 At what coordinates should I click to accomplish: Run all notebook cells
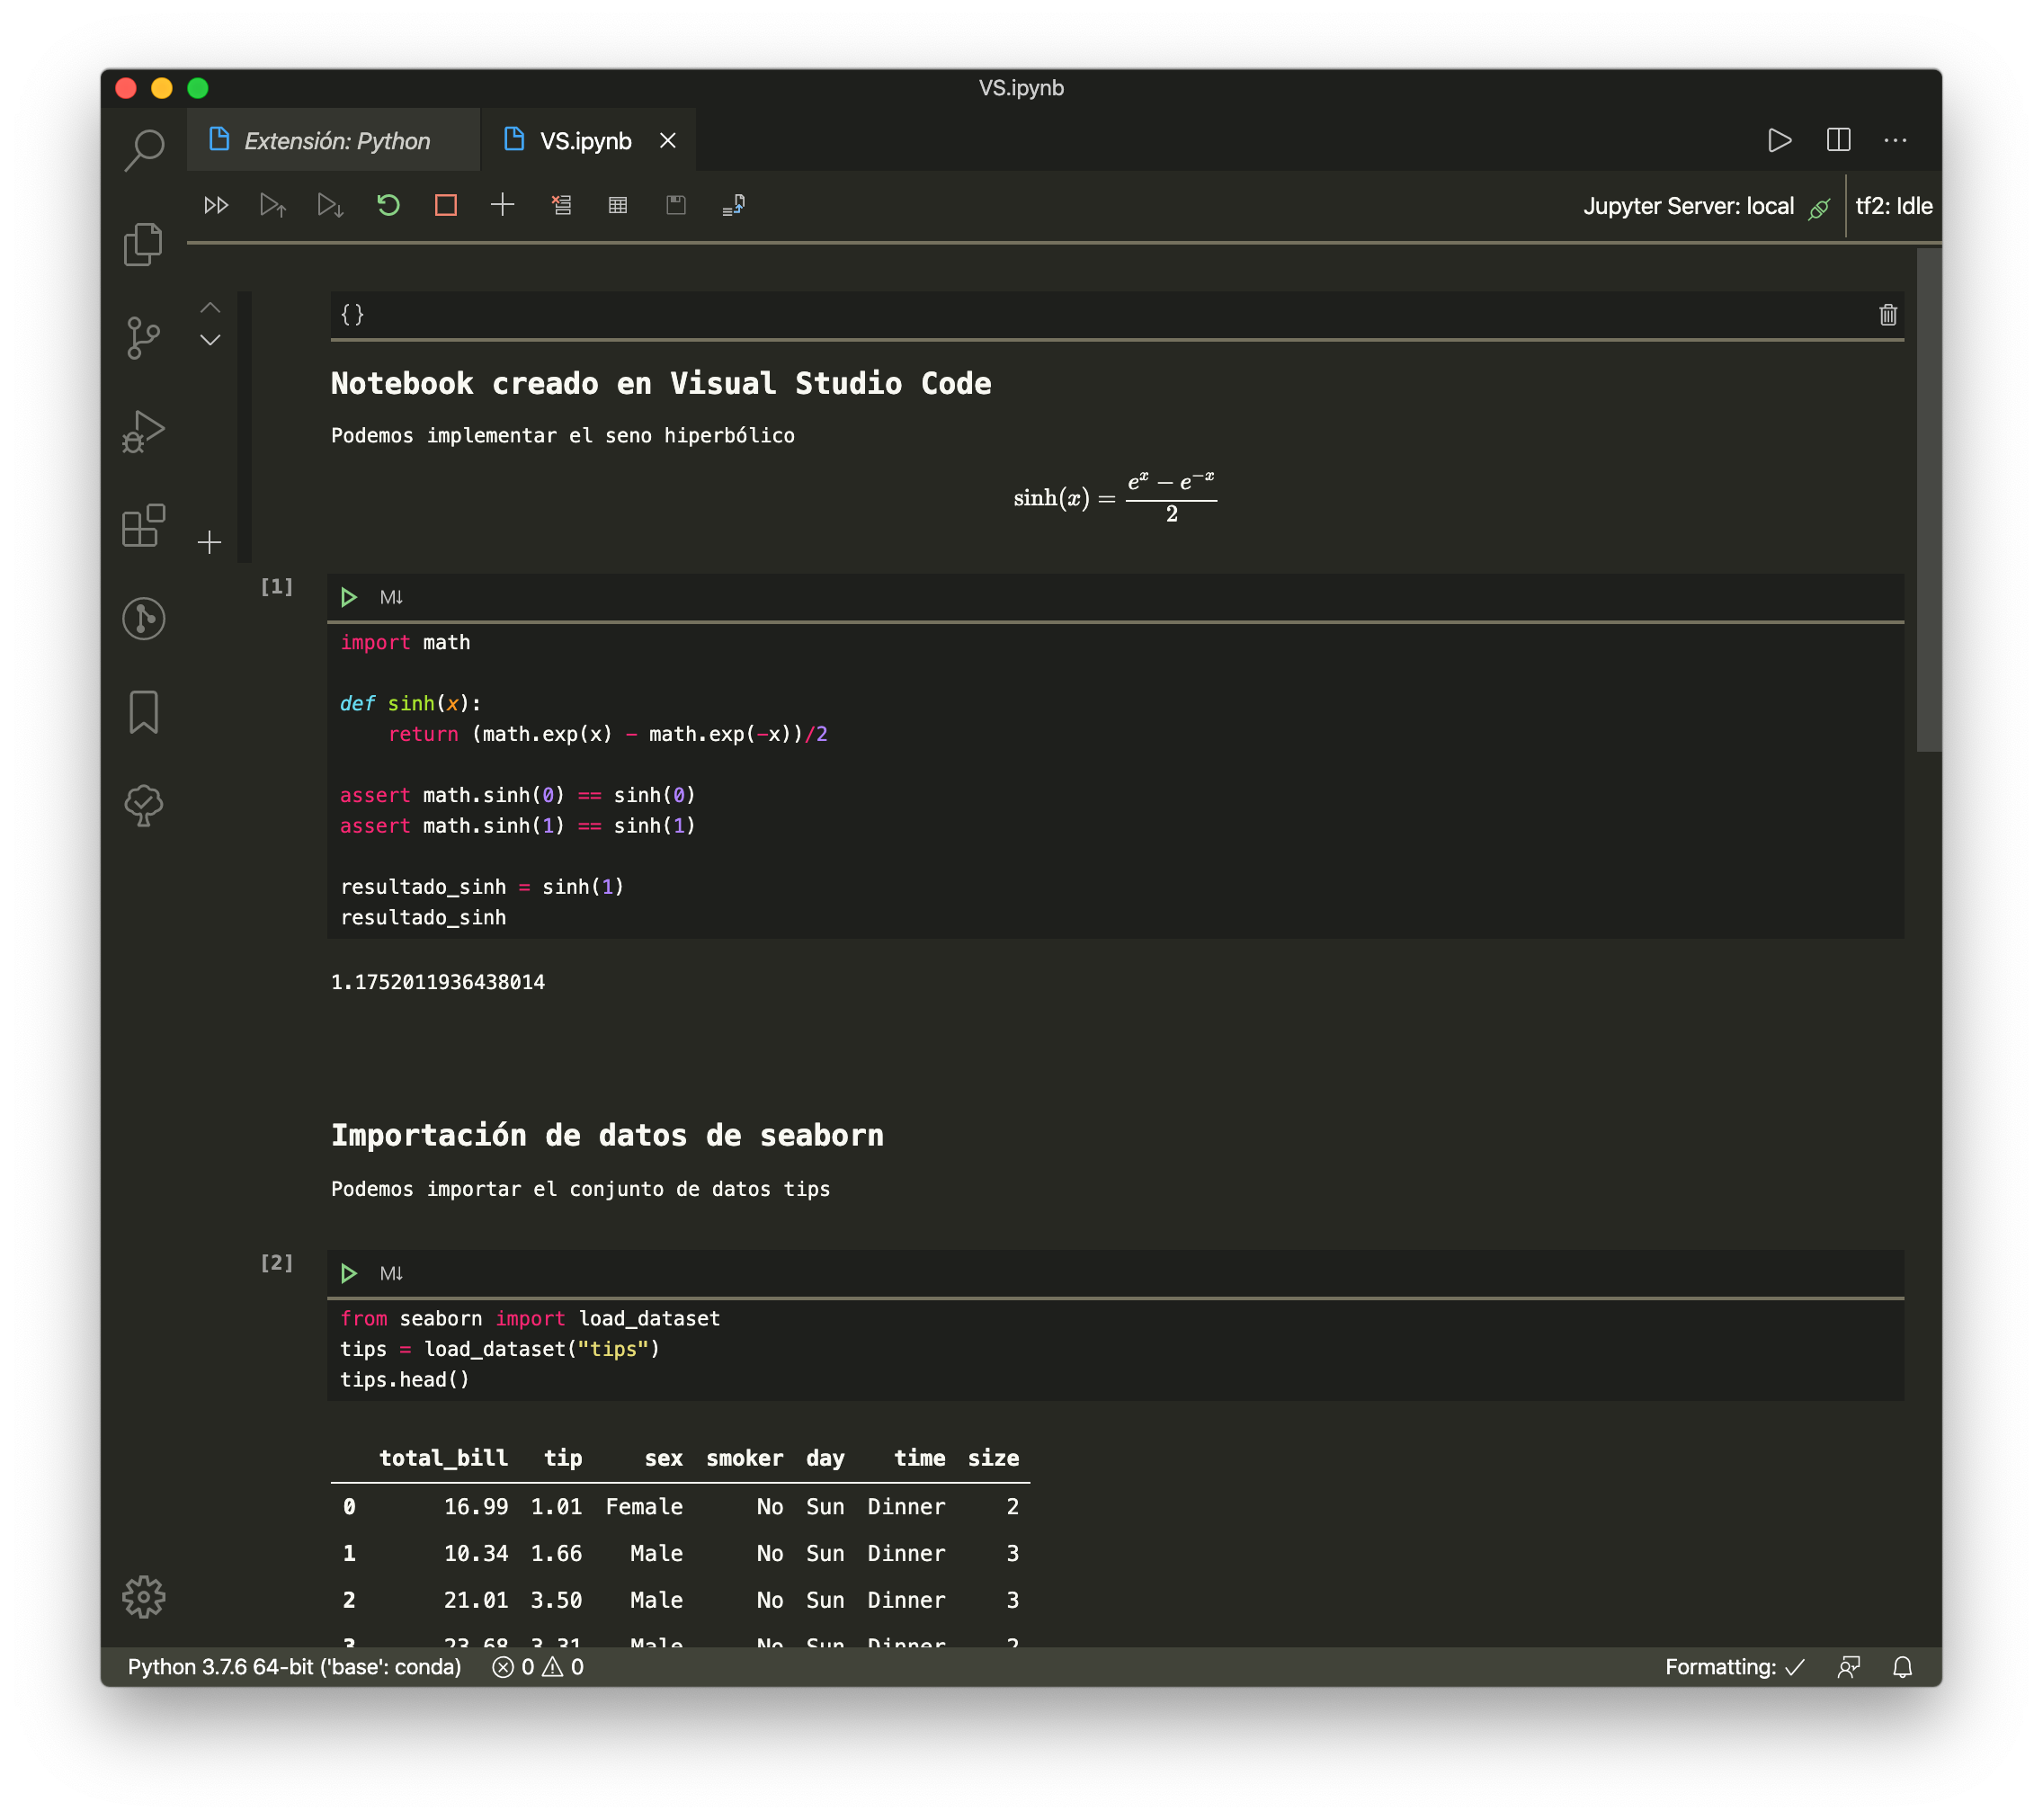click(x=216, y=205)
